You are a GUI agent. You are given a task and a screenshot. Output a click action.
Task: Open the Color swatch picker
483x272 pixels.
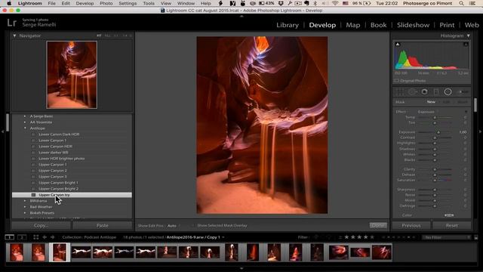(x=449, y=215)
